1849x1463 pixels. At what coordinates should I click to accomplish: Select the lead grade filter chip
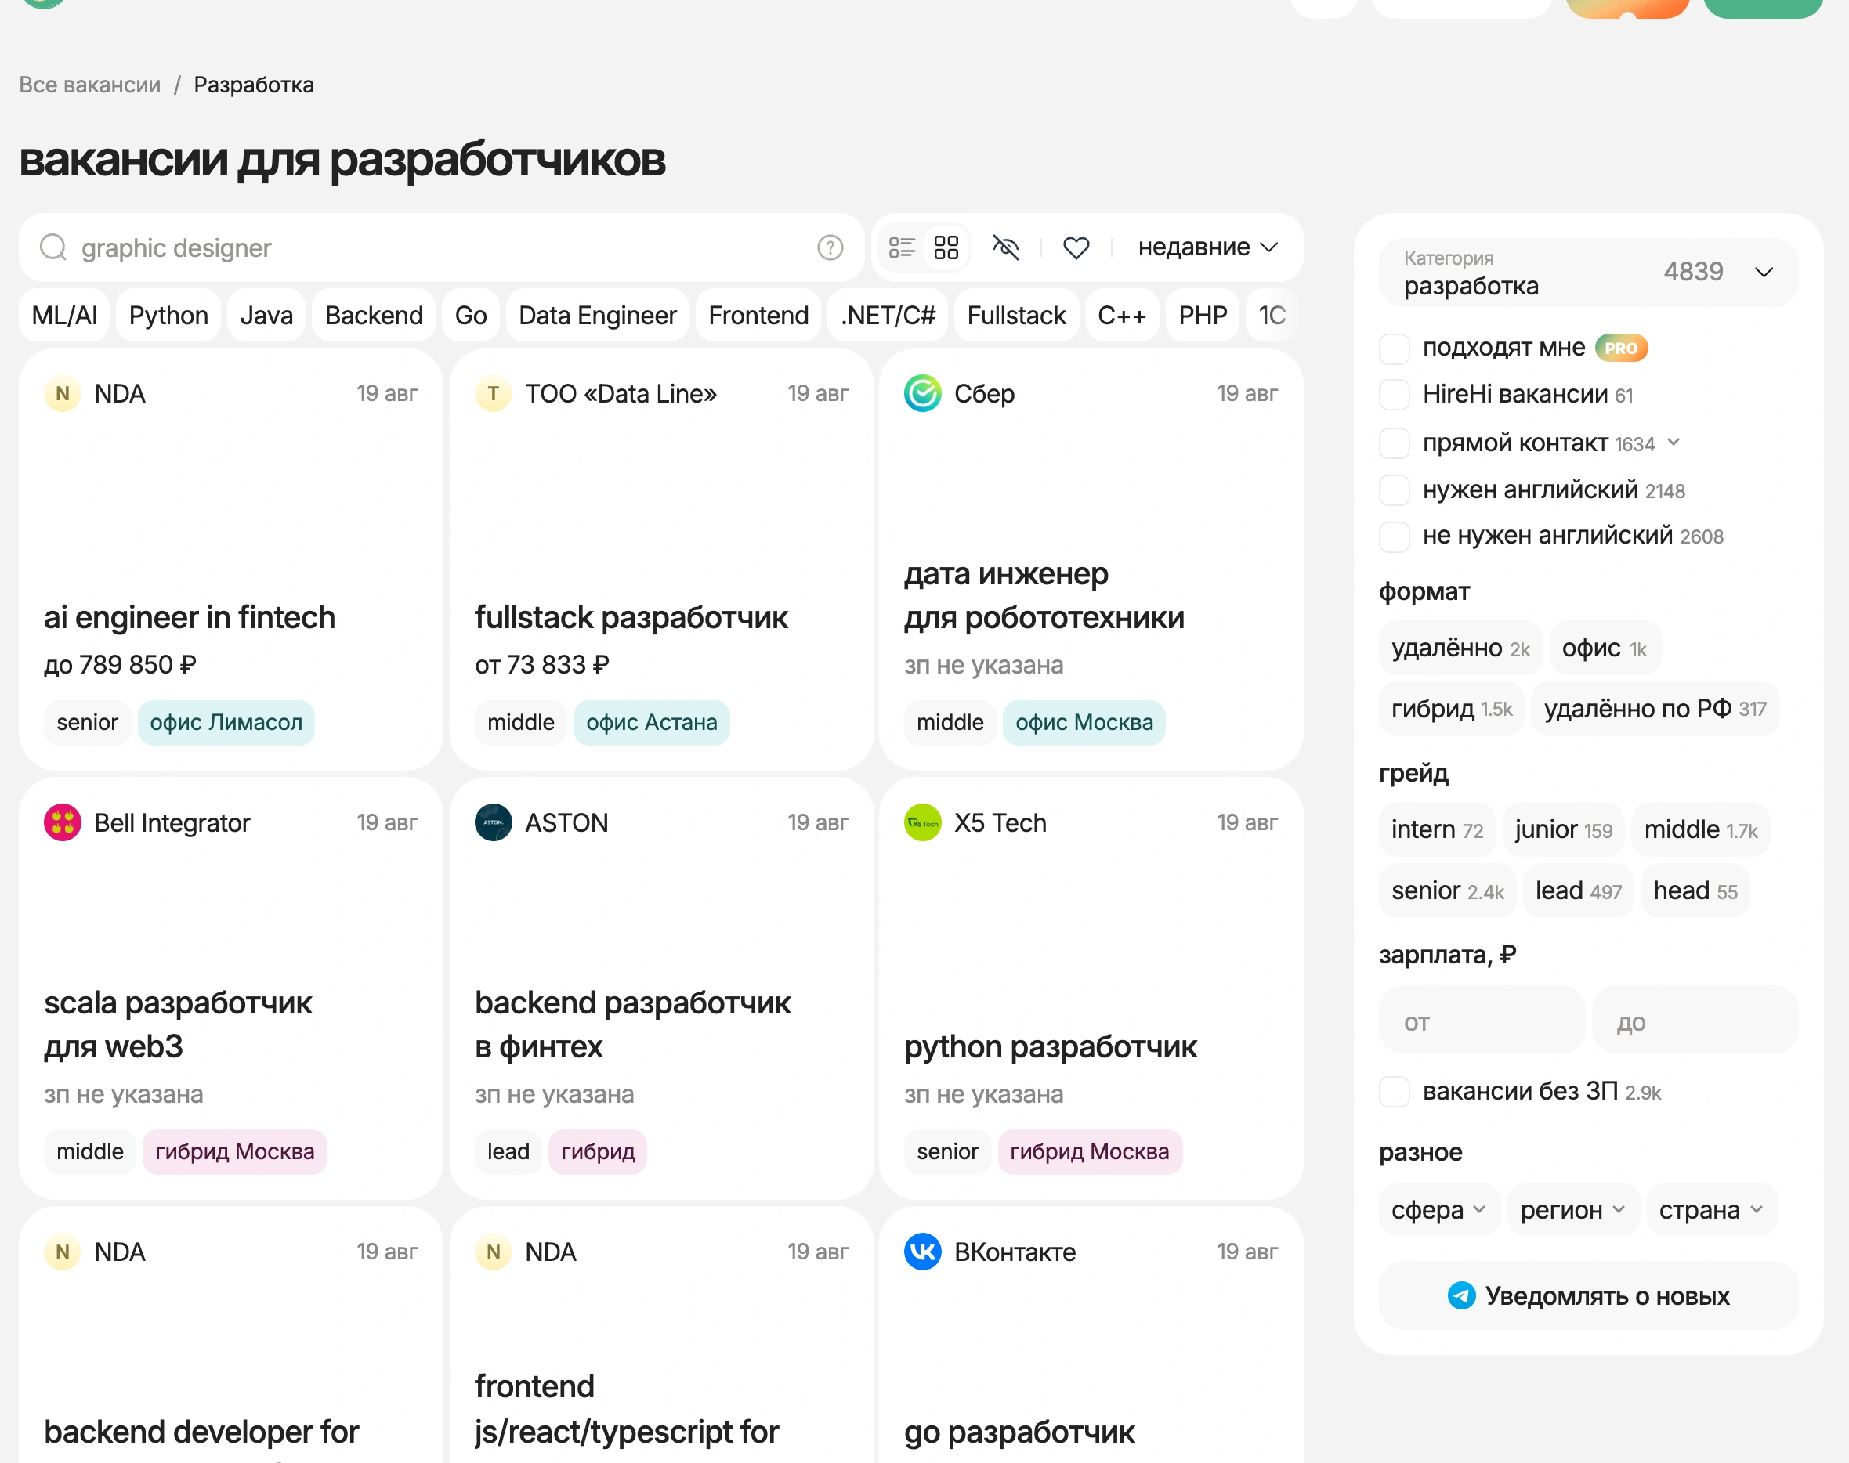point(1577,890)
